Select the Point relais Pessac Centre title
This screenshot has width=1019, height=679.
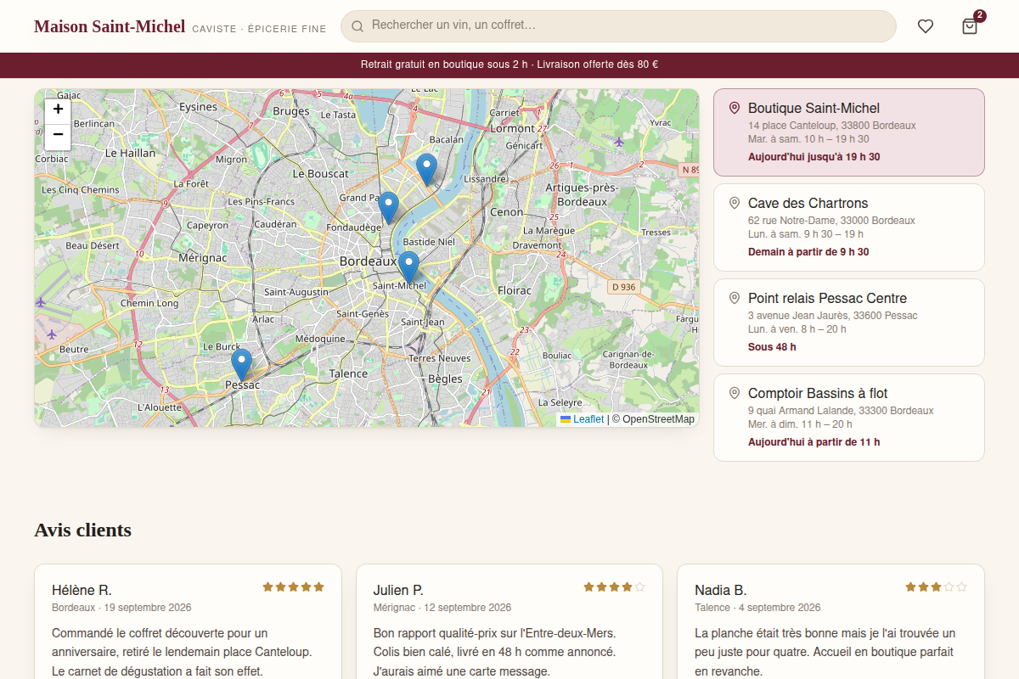827,298
